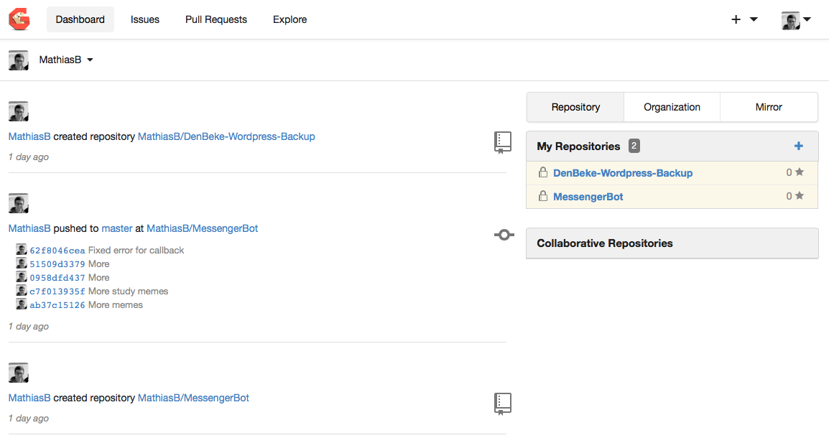This screenshot has height=443, width=829.
Task: Click star icon on DenBeke-Wordpress-Backup row
Action: [x=799, y=172]
